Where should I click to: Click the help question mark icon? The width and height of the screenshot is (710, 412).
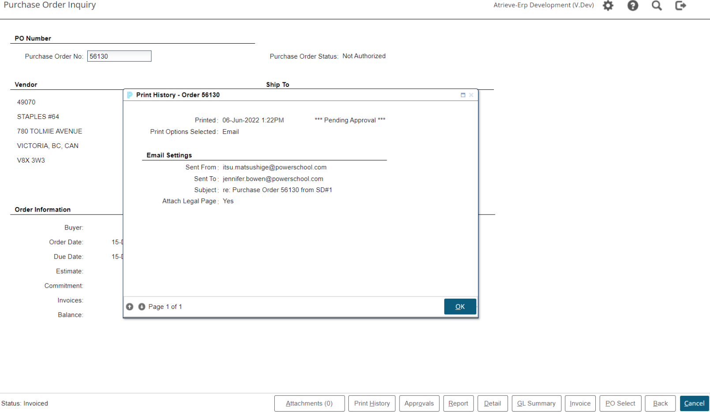633,6
